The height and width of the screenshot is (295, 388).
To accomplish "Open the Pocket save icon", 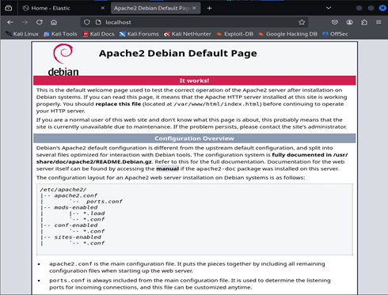I will coord(335,22).
